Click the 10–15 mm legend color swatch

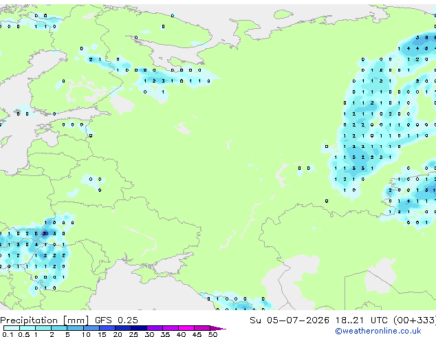pyautogui.click(x=91, y=328)
